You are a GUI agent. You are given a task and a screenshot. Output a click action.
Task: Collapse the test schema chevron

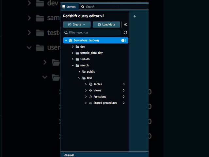(x=79, y=78)
